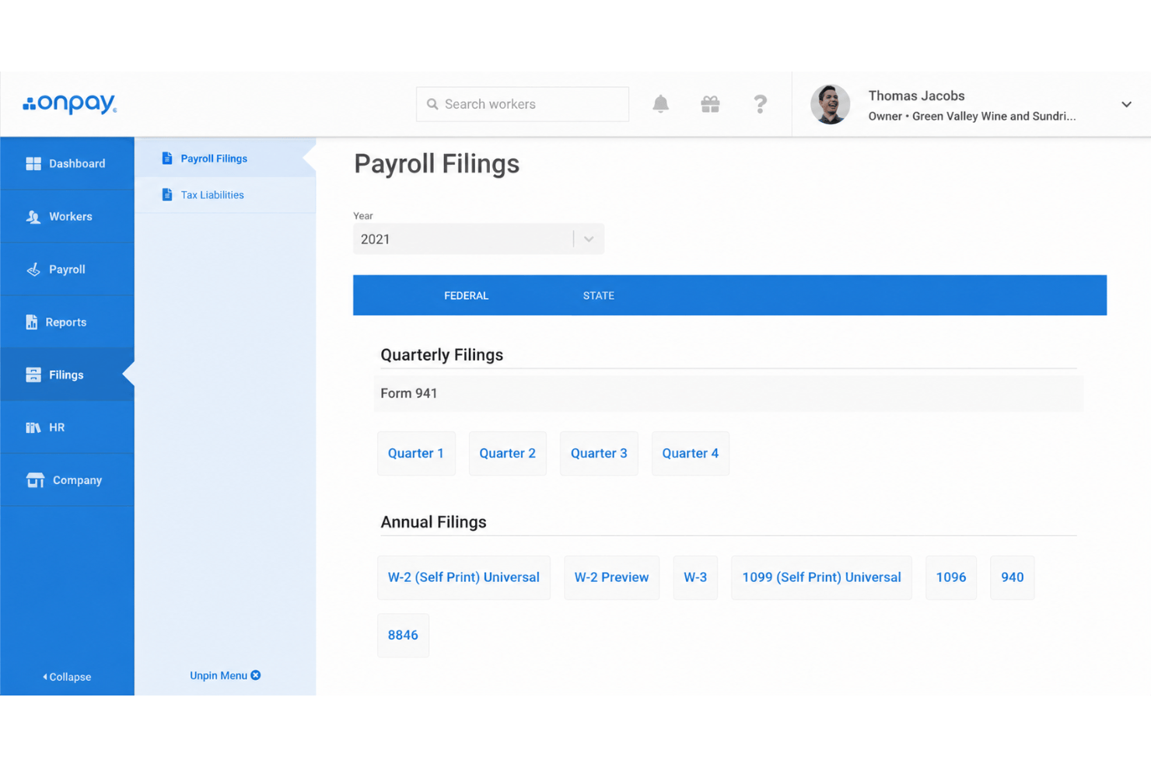Open the Payroll section
The width and height of the screenshot is (1151, 767).
click(x=67, y=270)
